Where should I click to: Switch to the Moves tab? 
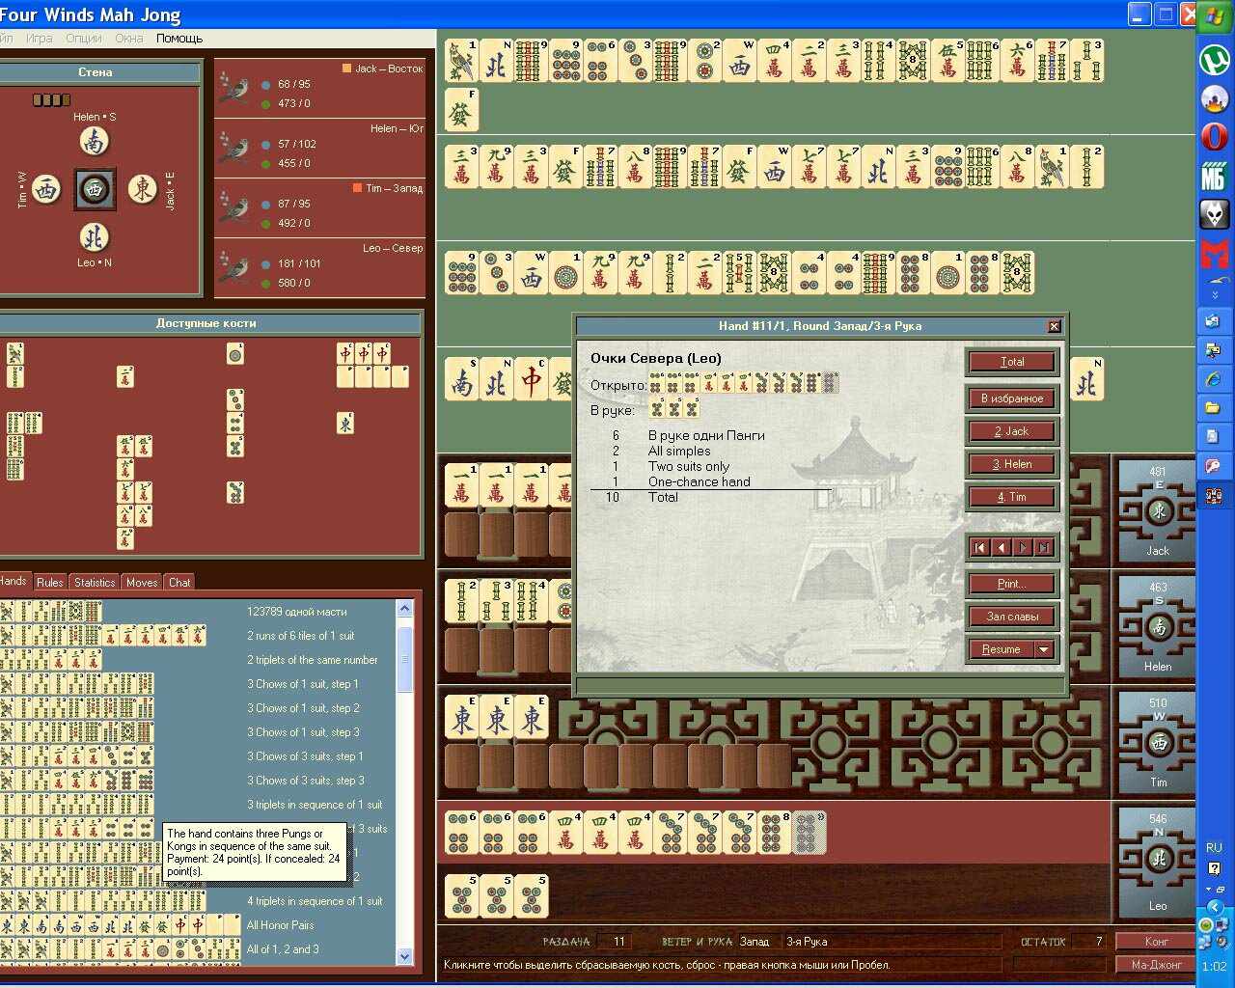(x=142, y=582)
